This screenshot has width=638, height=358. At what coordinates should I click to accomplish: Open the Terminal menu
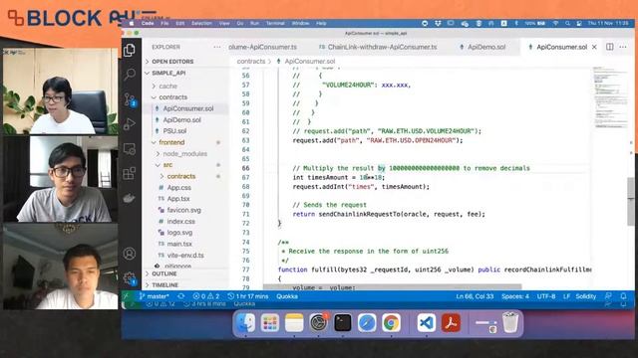(275, 24)
